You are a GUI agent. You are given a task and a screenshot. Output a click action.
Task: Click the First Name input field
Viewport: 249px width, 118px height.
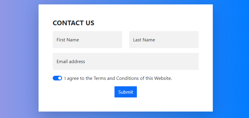click(87, 40)
